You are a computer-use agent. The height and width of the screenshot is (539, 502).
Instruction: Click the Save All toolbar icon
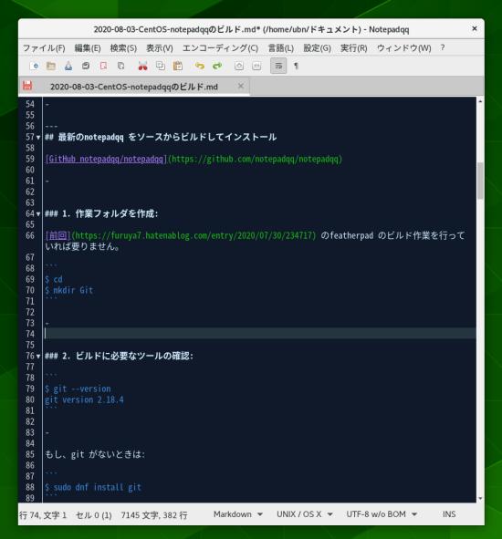86,66
